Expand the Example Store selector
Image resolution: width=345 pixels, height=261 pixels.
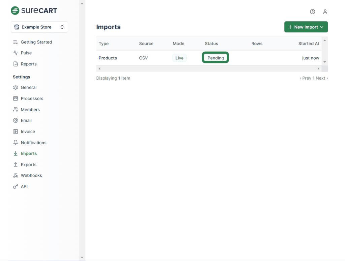tap(39, 27)
